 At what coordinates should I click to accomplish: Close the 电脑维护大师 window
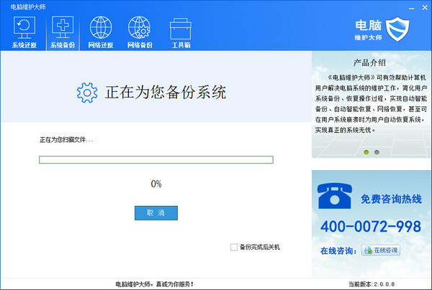[x=425, y=8]
